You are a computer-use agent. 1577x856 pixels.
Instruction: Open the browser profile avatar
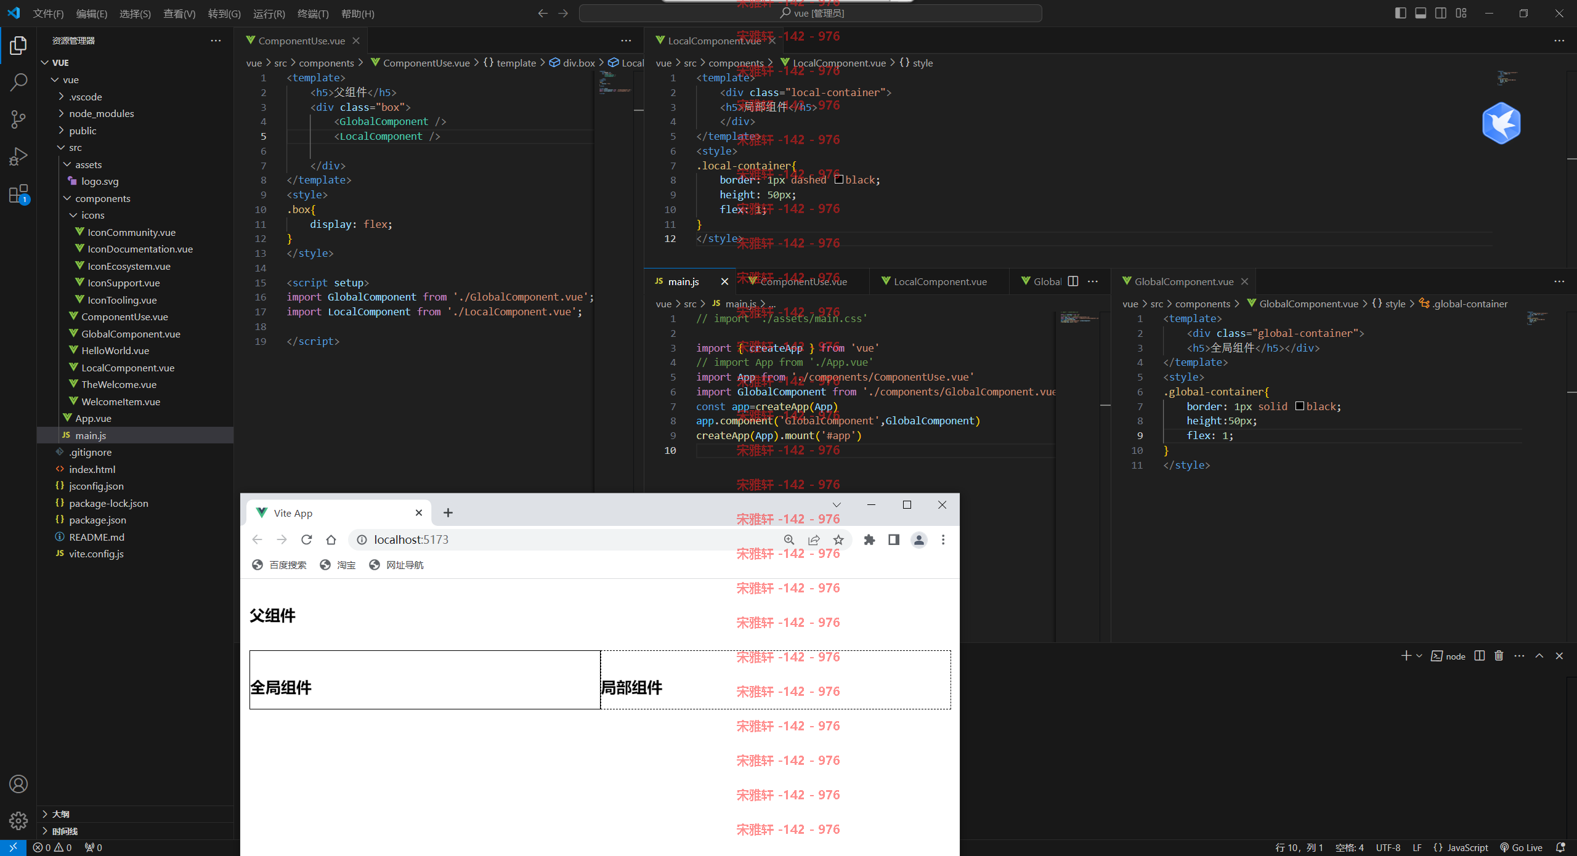click(x=918, y=539)
